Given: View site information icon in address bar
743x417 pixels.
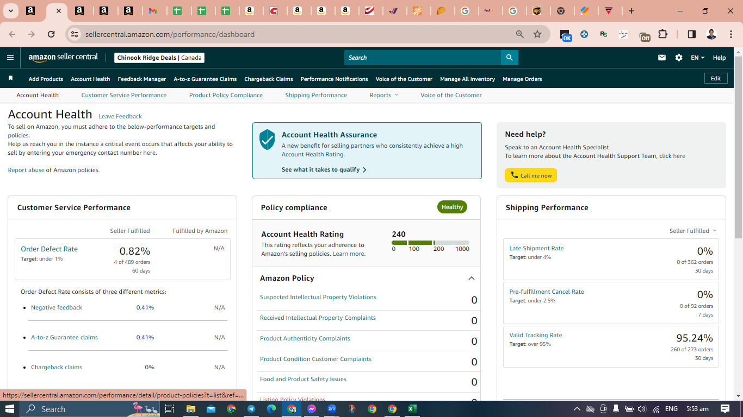Looking at the screenshot, I should coord(75,34).
